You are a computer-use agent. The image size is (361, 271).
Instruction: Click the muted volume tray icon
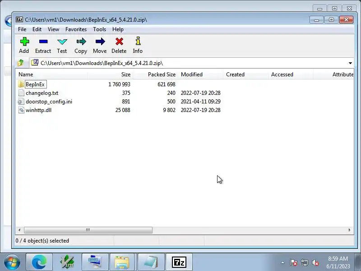click(315, 262)
